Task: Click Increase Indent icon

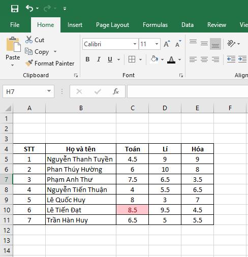Action: pyautogui.click(x=242, y=59)
